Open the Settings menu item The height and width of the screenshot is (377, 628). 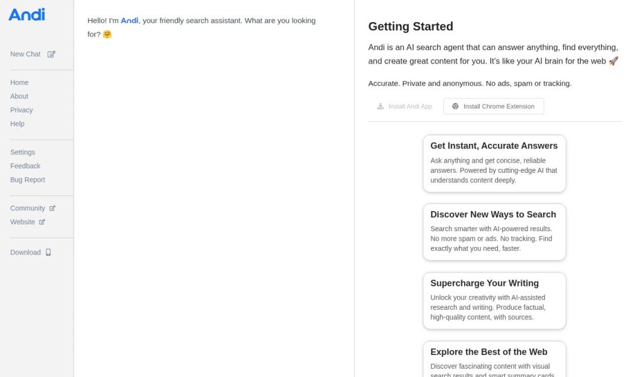click(x=23, y=153)
